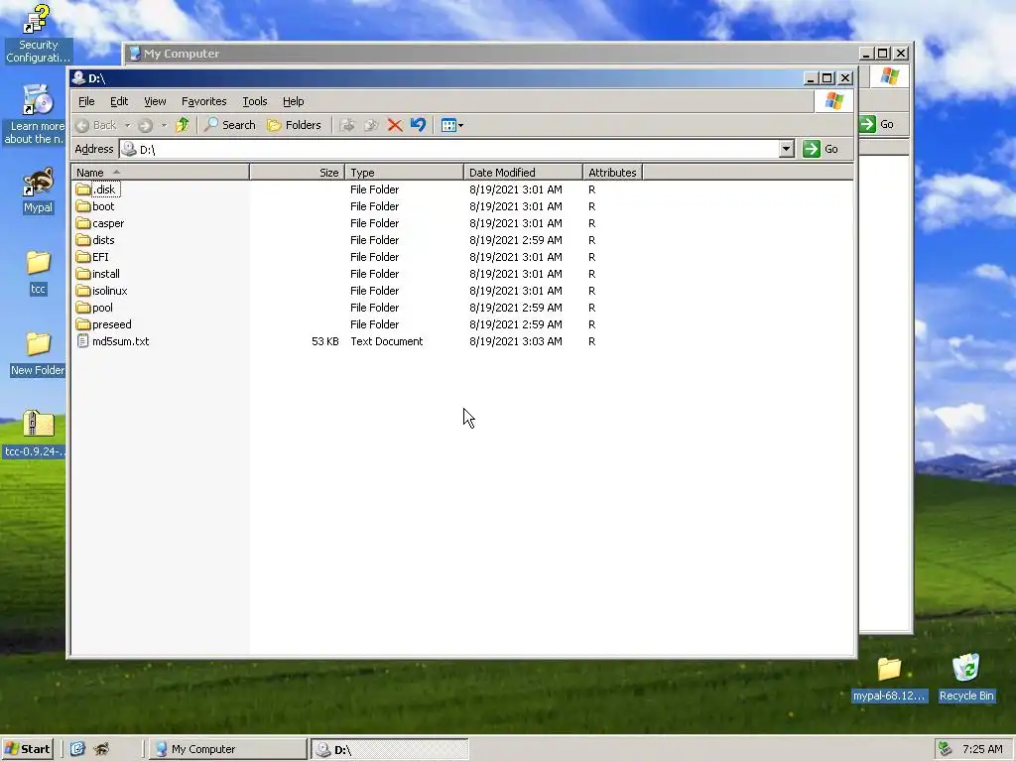
Task: Click the Back button
Action: [x=96, y=125]
